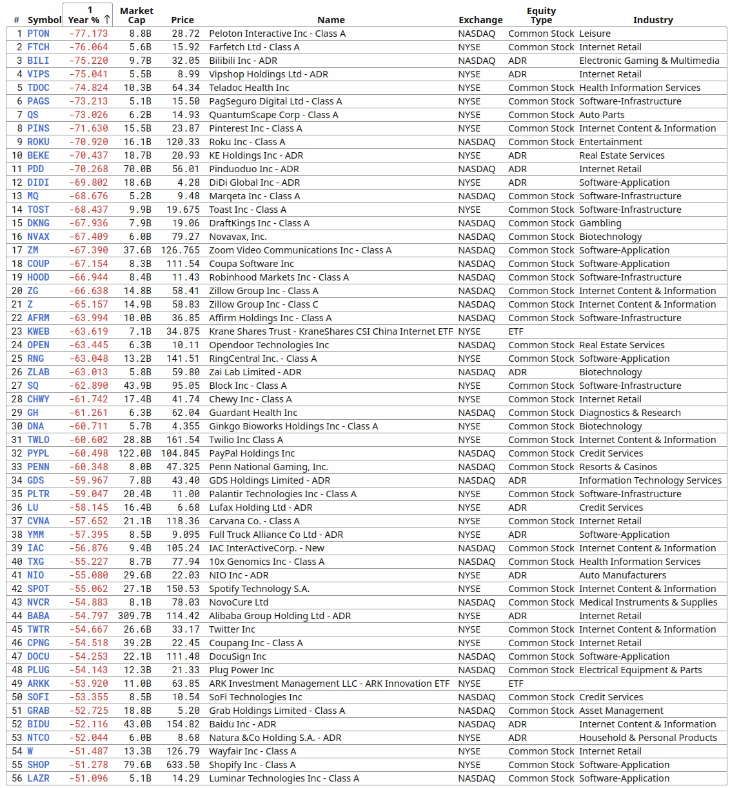The width and height of the screenshot is (730, 788).
Task: Open the PLTR ticker link
Action: [x=38, y=494]
